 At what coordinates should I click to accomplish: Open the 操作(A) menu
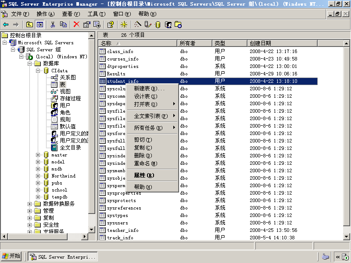click(x=46, y=14)
